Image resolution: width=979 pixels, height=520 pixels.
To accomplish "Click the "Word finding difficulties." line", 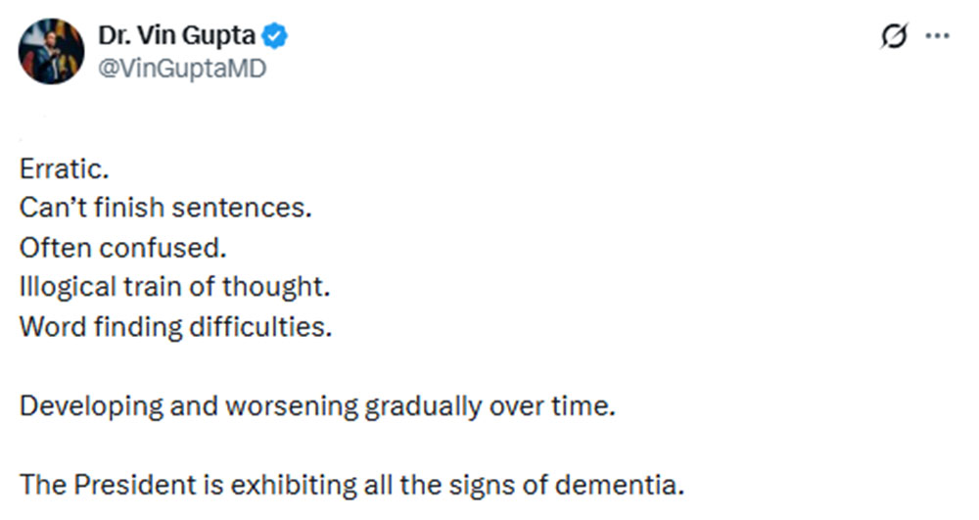I will coord(176,326).
